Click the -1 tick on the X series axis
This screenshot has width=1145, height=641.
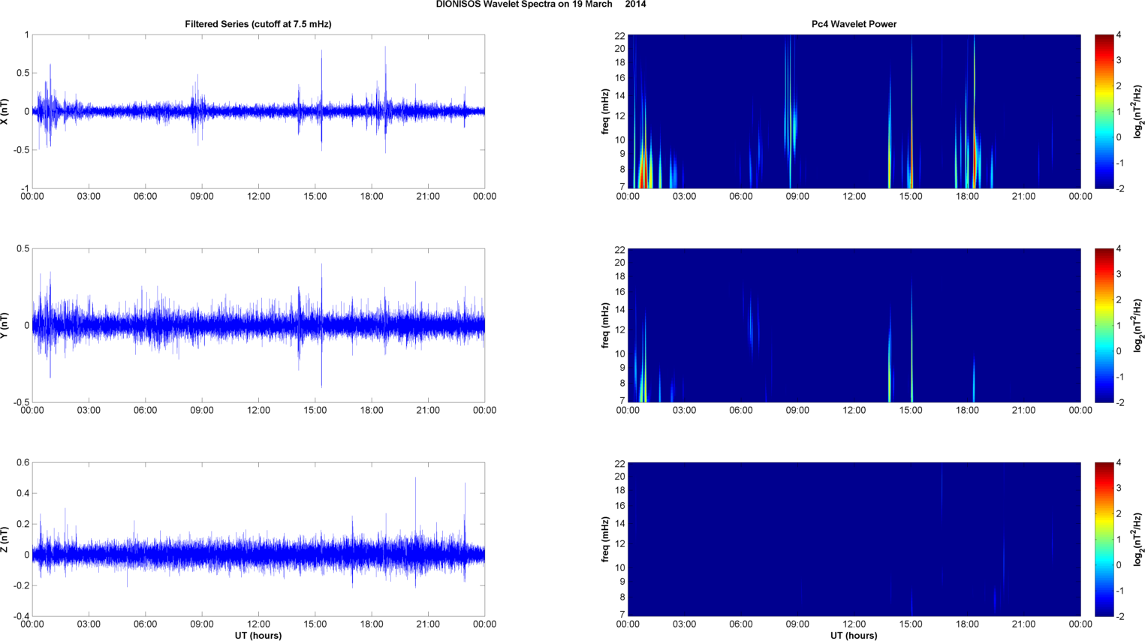click(25, 188)
